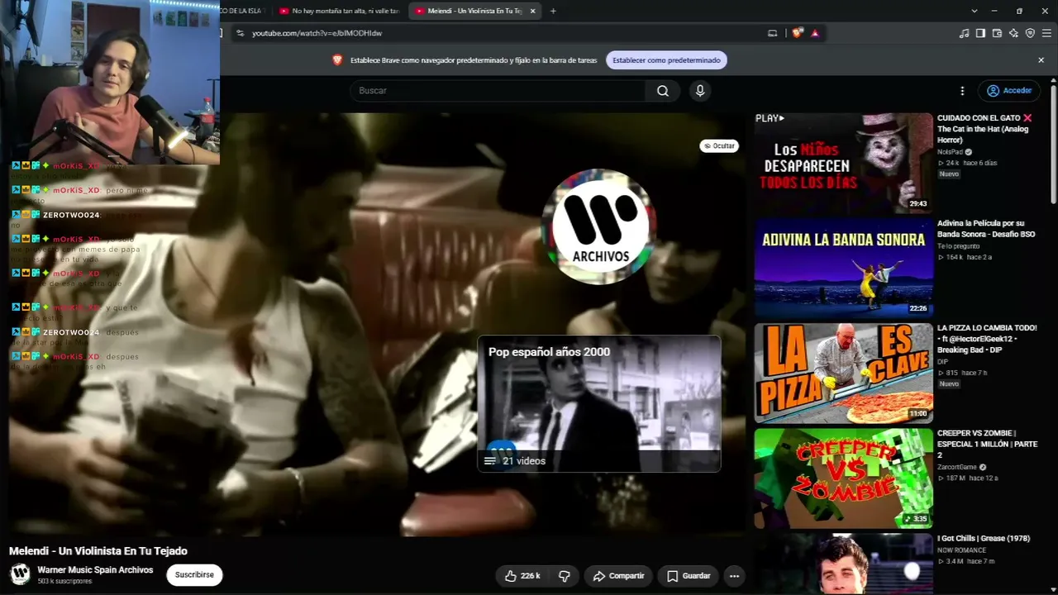
Task: Open 'CUIDADO CON EL GATO' video thumbnail
Action: click(843, 164)
